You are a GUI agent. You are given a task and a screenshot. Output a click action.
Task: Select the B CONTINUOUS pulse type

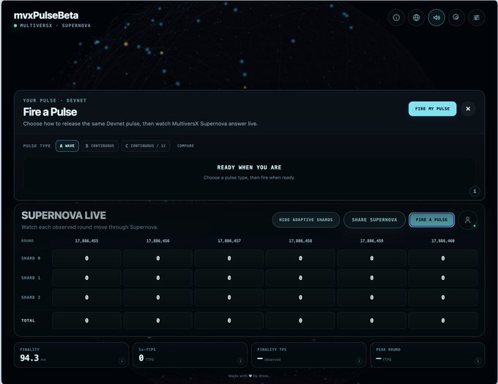pos(100,146)
